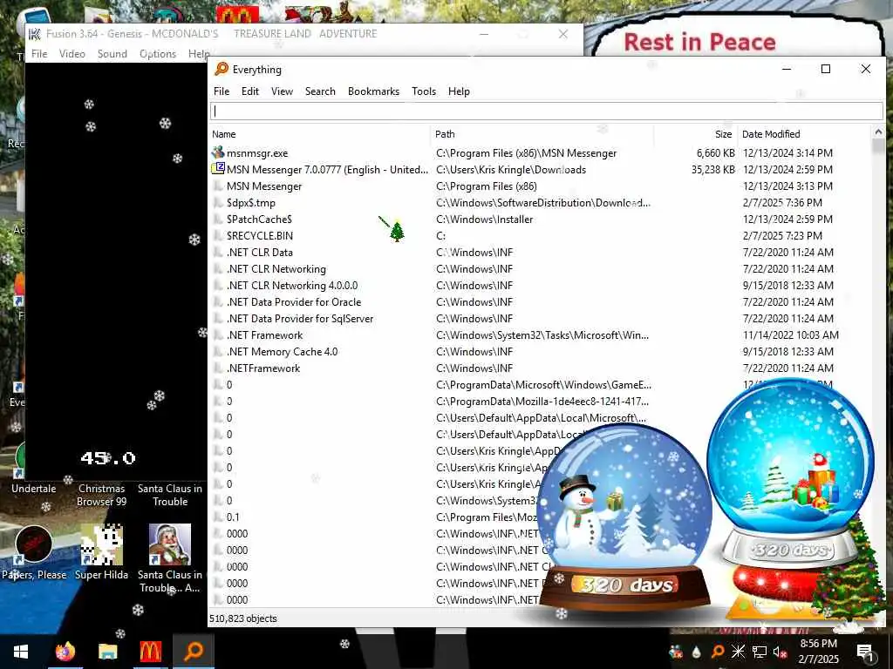Select the $RECYCLE.BIN result

541,235
